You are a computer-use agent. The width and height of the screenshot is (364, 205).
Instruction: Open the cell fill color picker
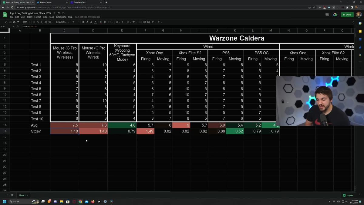(x=101, y=22)
